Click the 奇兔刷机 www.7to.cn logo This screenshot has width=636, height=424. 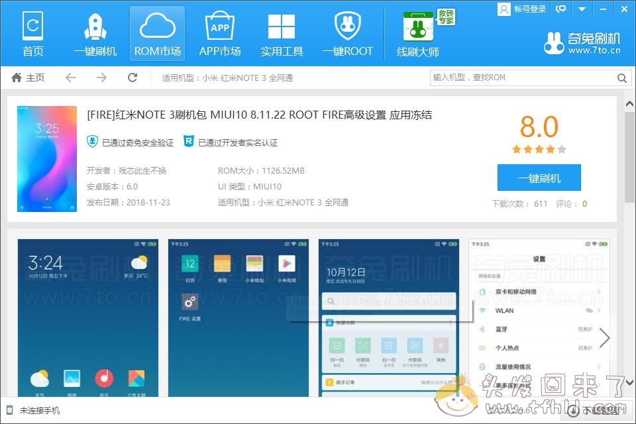coord(582,43)
